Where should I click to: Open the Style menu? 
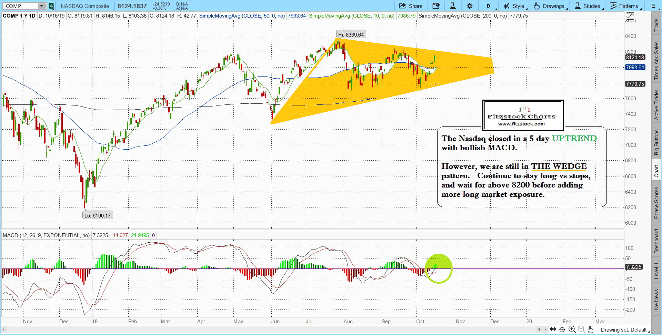coord(514,6)
